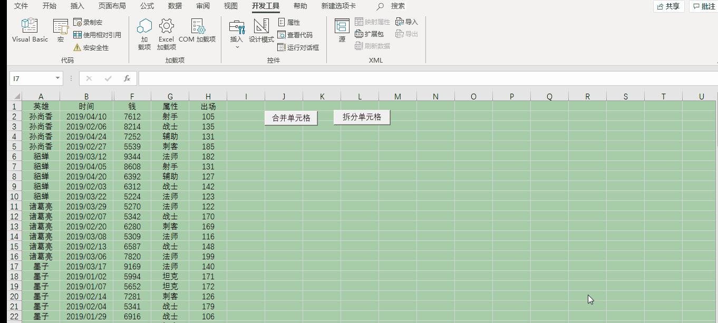718x323 pixels.
Task: Switch to the 开始 ribbon tab
Action: pos(50,6)
